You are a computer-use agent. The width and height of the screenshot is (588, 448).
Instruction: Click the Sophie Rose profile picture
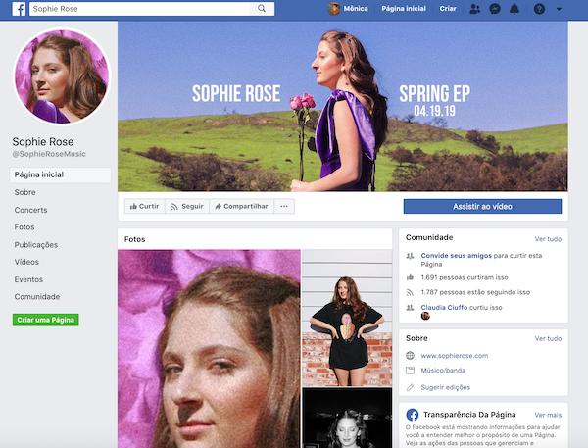click(x=61, y=76)
